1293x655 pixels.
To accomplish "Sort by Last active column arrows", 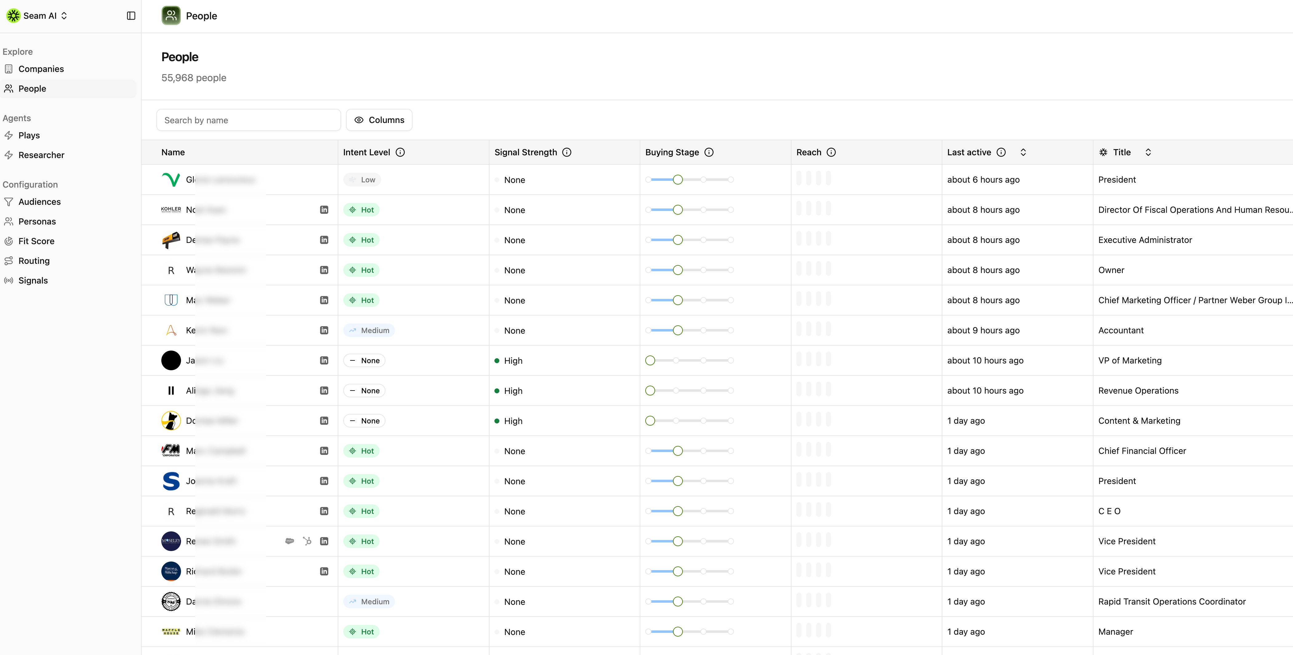I will (1023, 152).
